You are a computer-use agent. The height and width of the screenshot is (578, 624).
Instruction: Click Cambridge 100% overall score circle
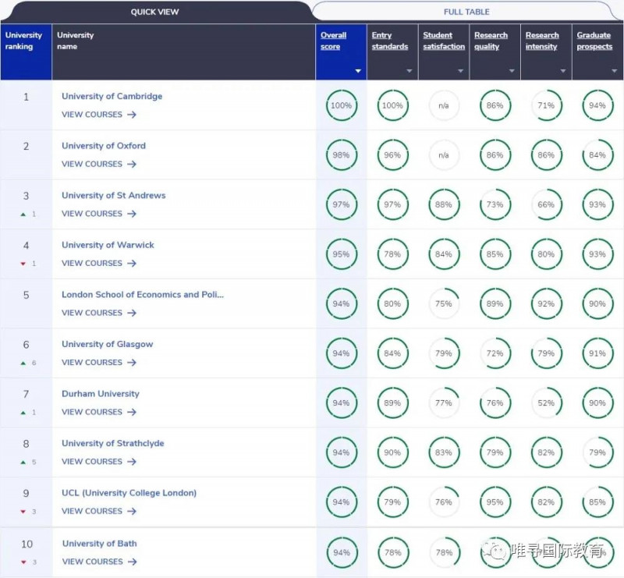(x=342, y=105)
